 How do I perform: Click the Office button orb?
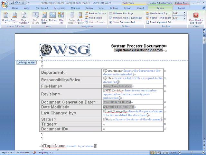(x=5, y=5)
